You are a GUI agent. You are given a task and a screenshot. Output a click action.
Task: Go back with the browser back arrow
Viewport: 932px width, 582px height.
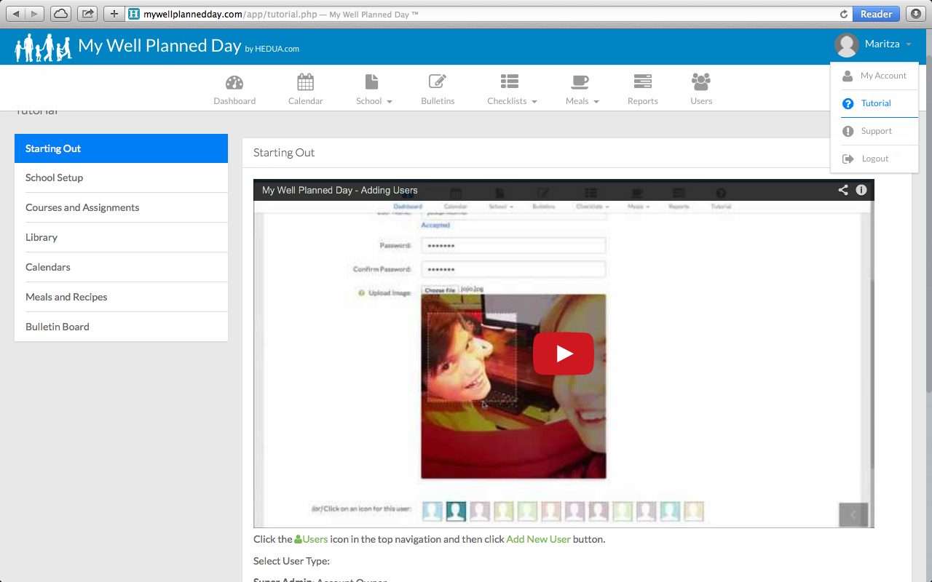pos(16,14)
